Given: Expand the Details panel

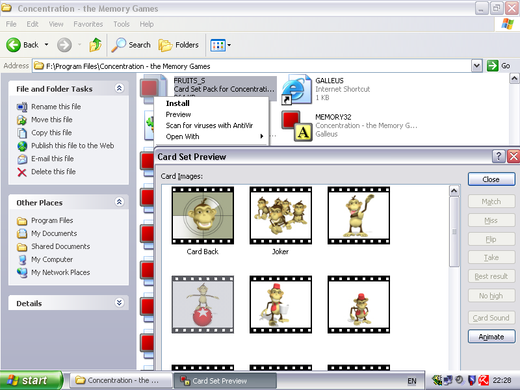Looking at the screenshot, I should tap(119, 303).
